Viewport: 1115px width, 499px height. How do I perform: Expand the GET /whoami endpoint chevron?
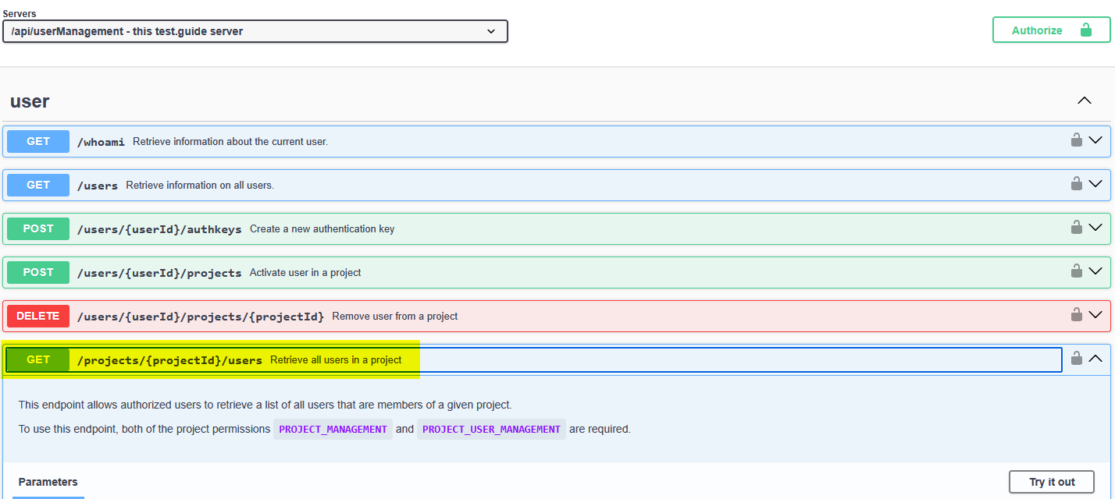[1095, 140]
